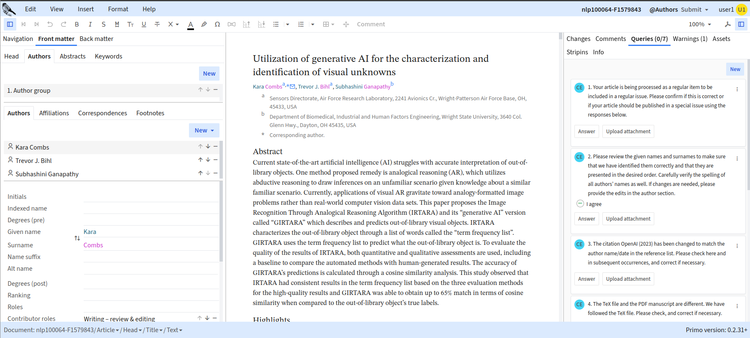This screenshot has height=338, width=750.
Task: Click the Given name input field
Action: (x=151, y=232)
